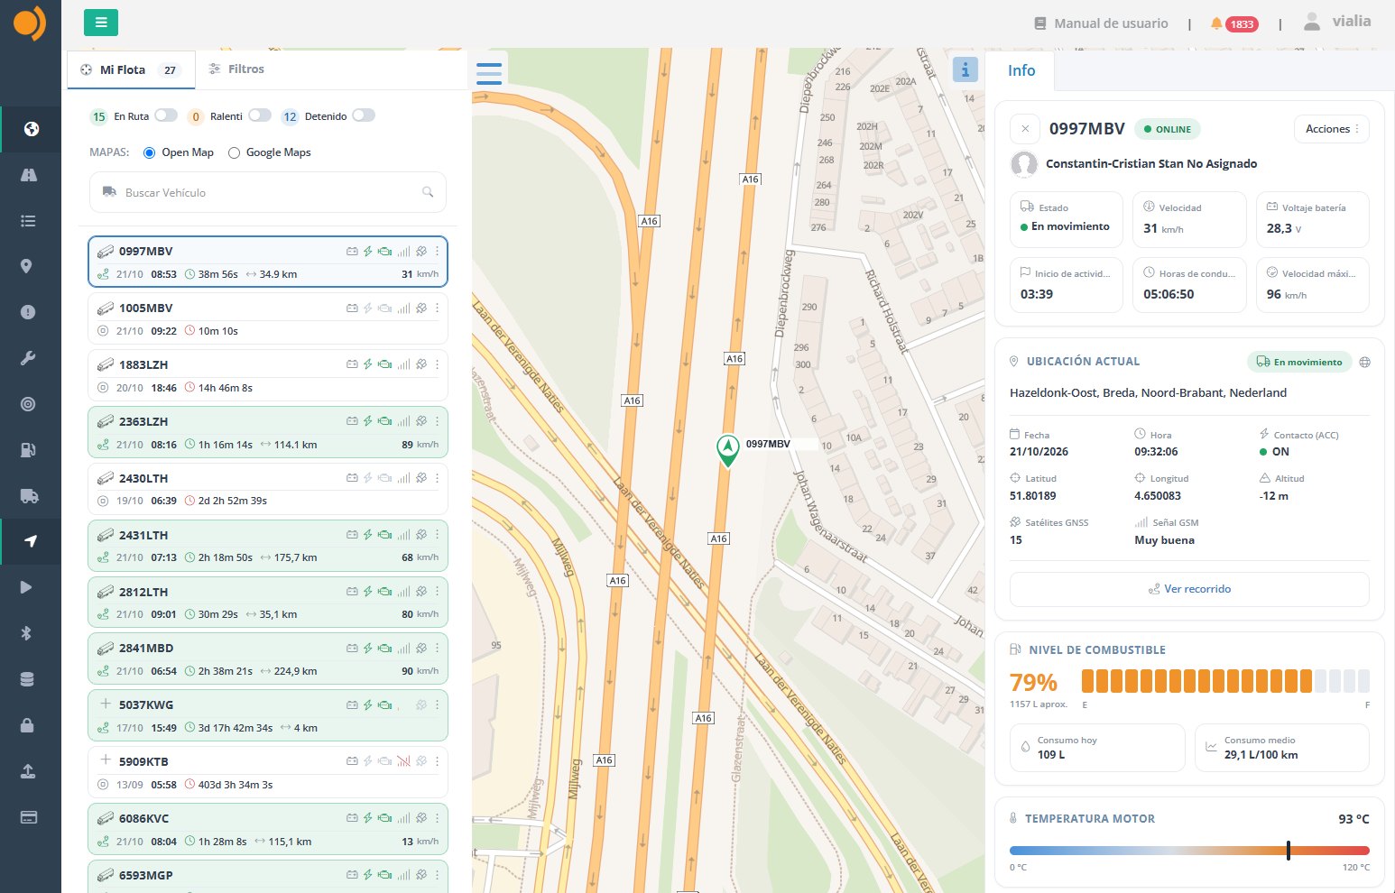Select the Google Maps radio button

[235, 152]
